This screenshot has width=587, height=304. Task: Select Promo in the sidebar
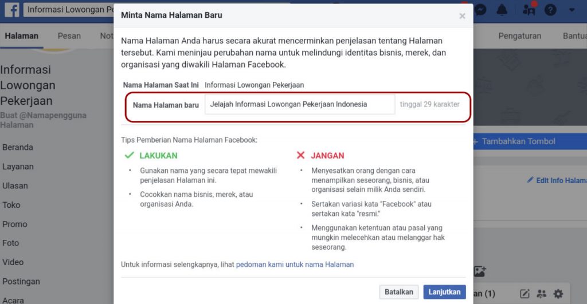click(15, 224)
